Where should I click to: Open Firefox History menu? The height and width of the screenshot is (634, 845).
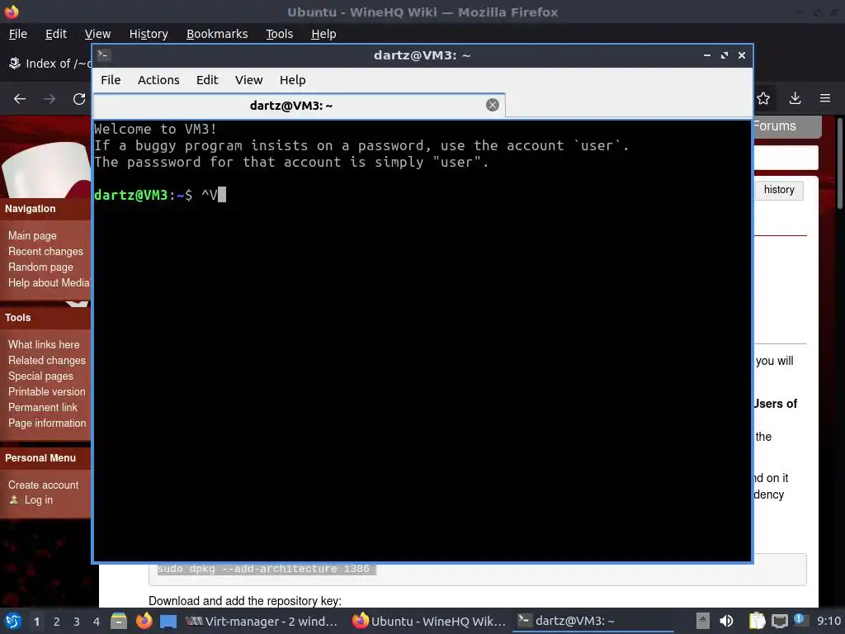click(x=149, y=34)
